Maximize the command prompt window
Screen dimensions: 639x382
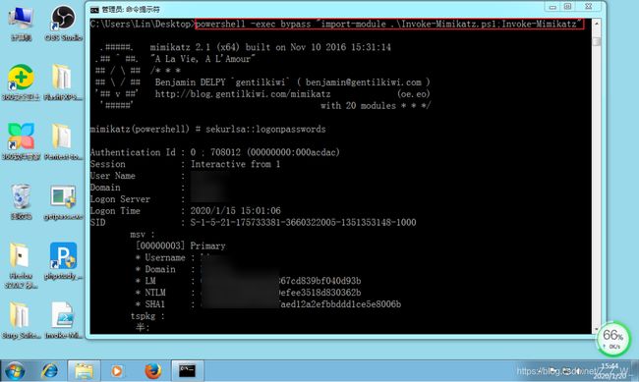[567, 7]
